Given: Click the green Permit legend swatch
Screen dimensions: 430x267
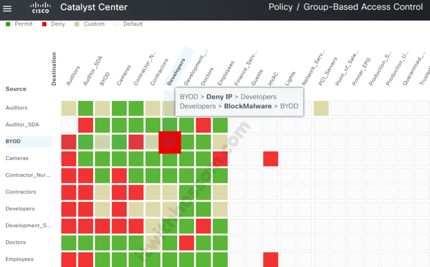Looking at the screenshot, I should [8, 24].
